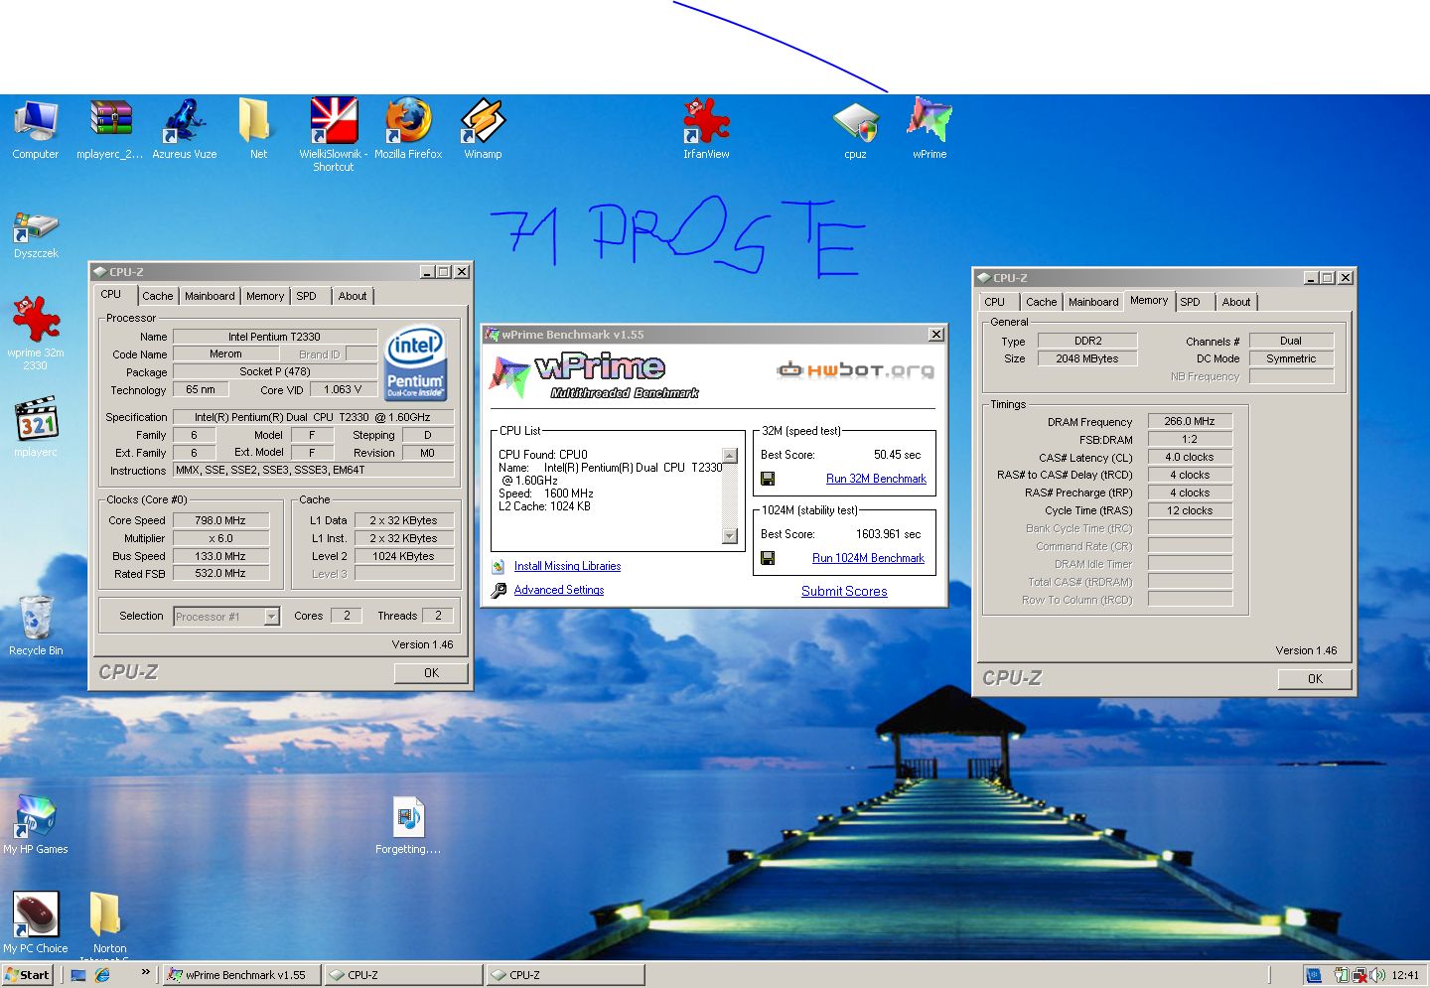Save the 32M best score floppy icon
1430x988 pixels.
pos(768,479)
